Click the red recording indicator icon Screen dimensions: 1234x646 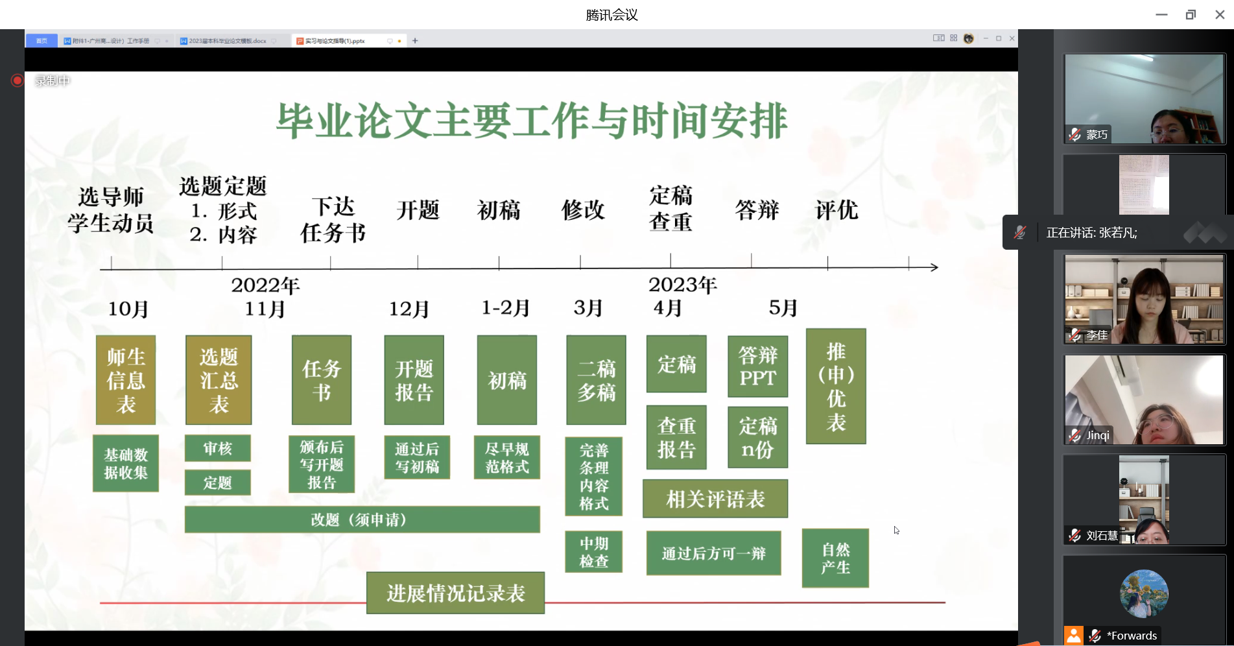(18, 80)
